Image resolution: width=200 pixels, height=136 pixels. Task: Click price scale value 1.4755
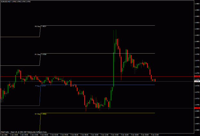(x=197, y=73)
